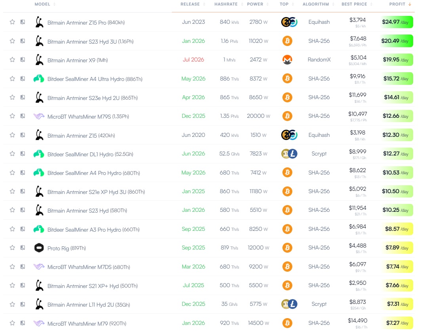Toggle favorite star for MicroBT WhatsMiner M79S
The width and height of the screenshot is (429, 332).
click(12, 116)
